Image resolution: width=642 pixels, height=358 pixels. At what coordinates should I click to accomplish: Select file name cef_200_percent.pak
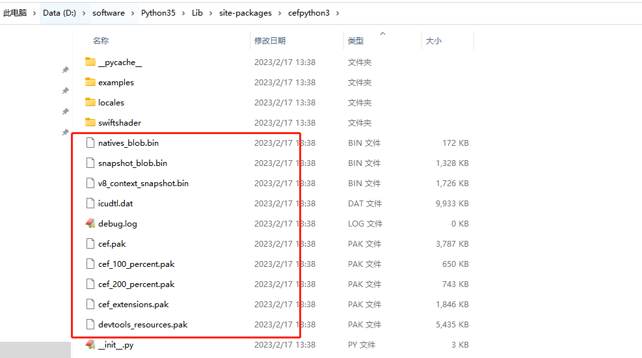(137, 283)
